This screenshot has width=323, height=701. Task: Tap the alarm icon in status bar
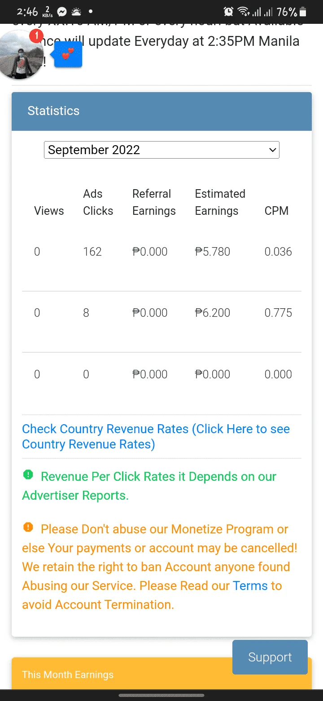tap(228, 11)
